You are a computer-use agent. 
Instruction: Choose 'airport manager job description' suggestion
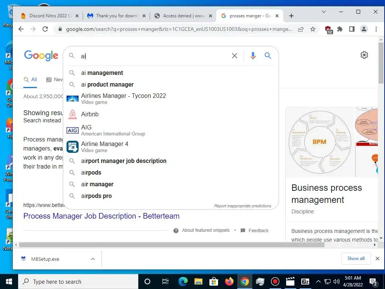point(171,161)
